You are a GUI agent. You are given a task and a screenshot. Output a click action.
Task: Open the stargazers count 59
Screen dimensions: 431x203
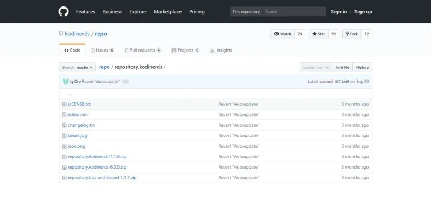pos(333,34)
